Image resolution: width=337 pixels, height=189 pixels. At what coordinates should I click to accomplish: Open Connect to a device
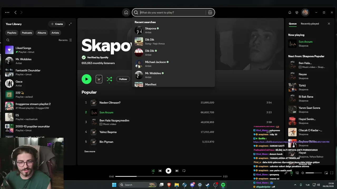tap(297, 173)
